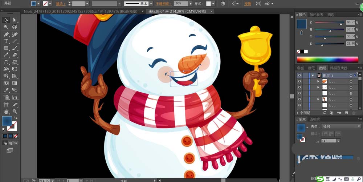Select the Lasso tool
The image size is (363, 182).
pyautogui.click(x=15, y=27)
